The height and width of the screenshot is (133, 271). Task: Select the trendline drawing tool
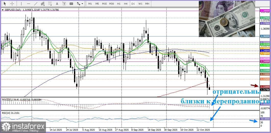pyautogui.click(x=36, y=4)
